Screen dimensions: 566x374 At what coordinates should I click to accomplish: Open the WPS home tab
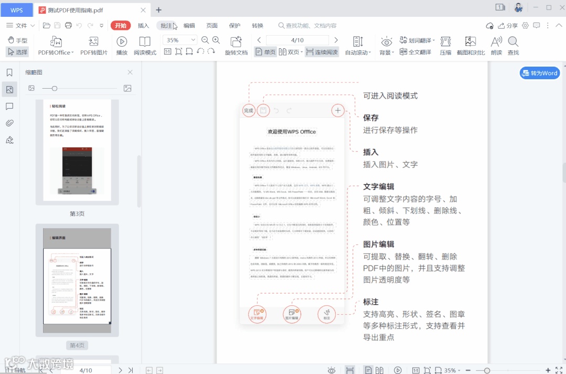[17, 10]
